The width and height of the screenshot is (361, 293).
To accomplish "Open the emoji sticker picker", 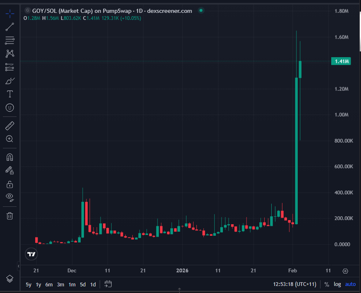I will 10,107.
